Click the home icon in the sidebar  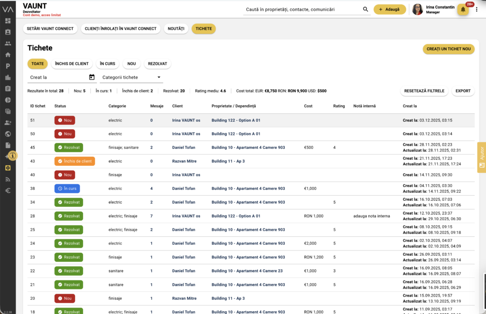(x=8, y=54)
